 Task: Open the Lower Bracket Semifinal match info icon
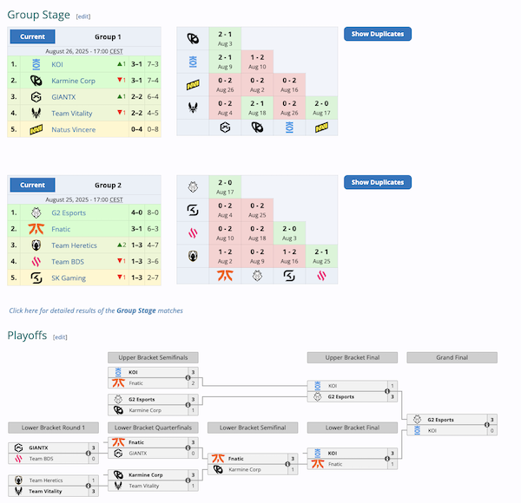tap(287, 463)
